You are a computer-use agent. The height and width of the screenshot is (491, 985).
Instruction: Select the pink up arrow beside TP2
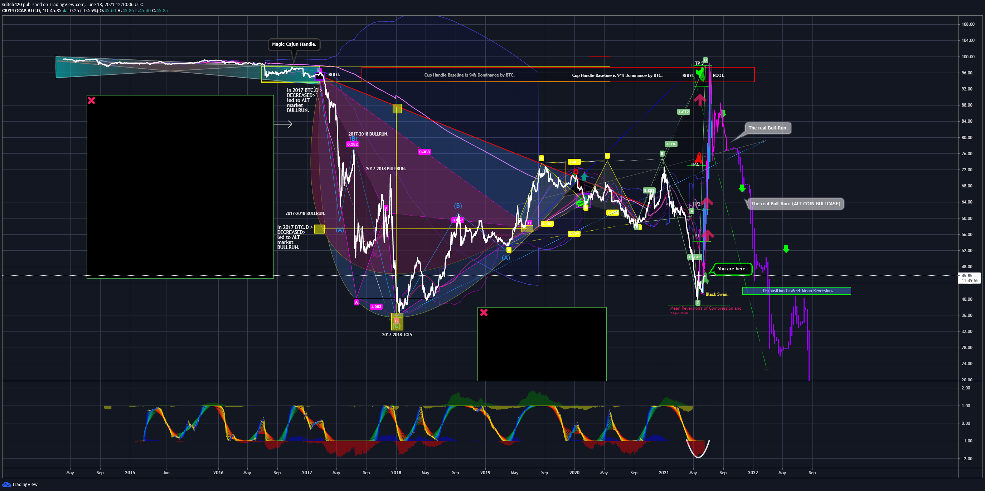707,203
